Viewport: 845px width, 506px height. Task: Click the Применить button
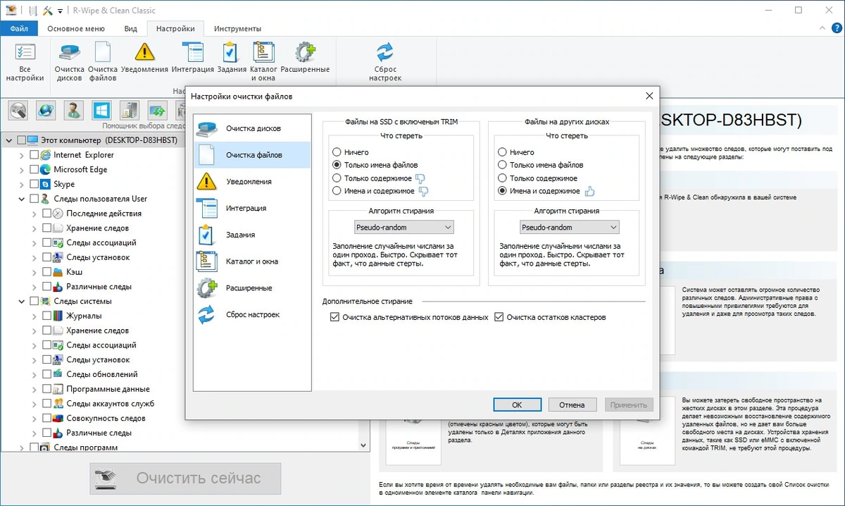(x=629, y=405)
